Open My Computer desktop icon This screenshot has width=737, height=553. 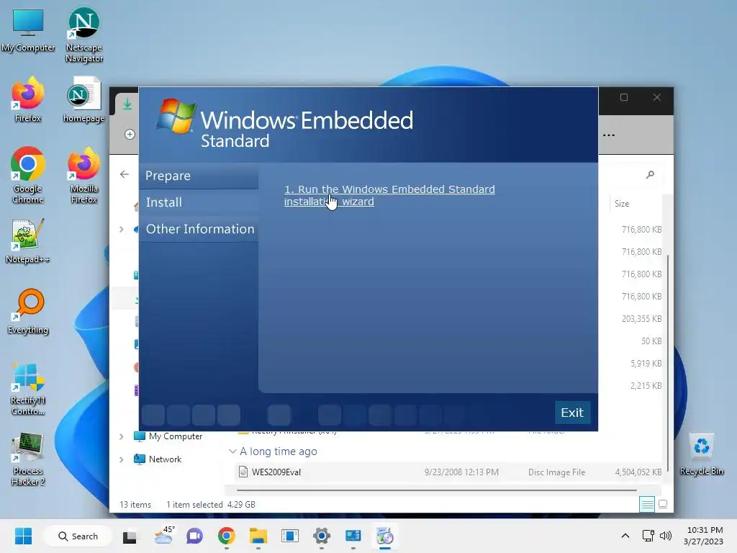click(28, 29)
